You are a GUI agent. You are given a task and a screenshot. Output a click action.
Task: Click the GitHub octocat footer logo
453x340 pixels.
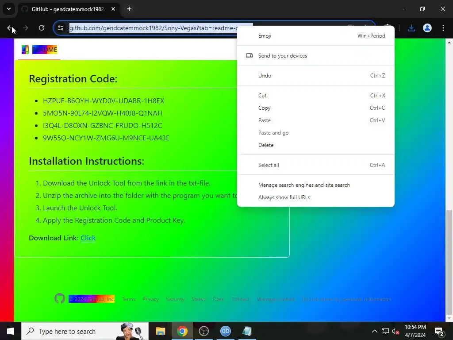coord(60,299)
